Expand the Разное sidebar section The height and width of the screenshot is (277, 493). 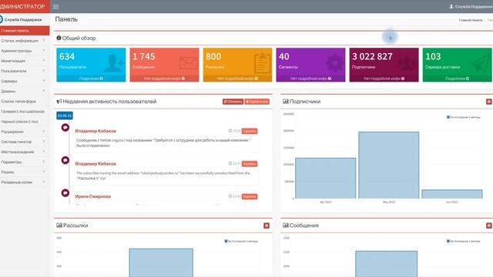pos(25,172)
